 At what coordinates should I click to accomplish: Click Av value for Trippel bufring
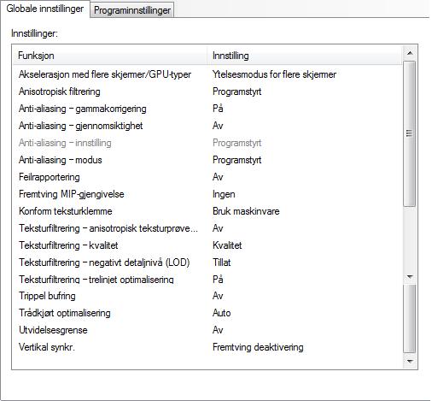tap(218, 296)
